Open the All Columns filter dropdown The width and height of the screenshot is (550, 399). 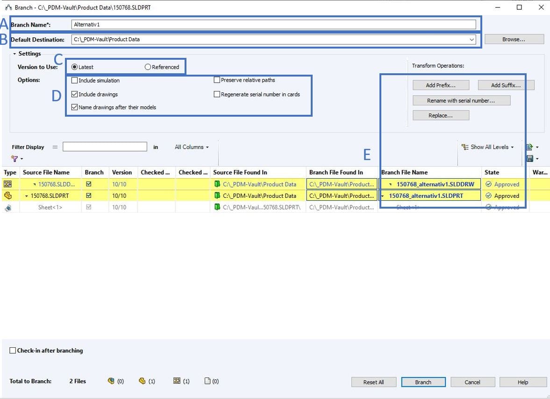(x=192, y=147)
